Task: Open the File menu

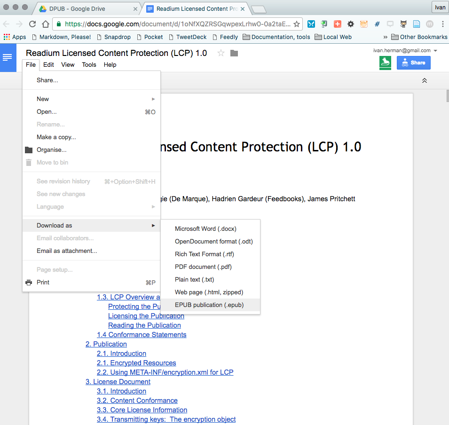Action: pyautogui.click(x=31, y=65)
